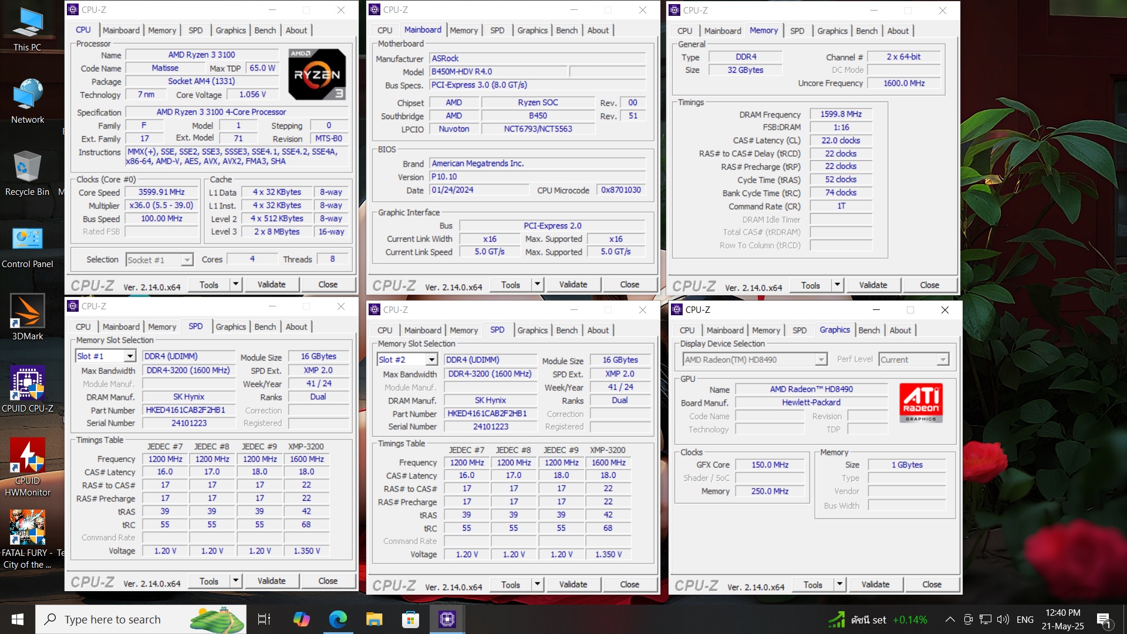Click the ENG language indicator
The width and height of the screenshot is (1127, 634).
click(x=1025, y=619)
